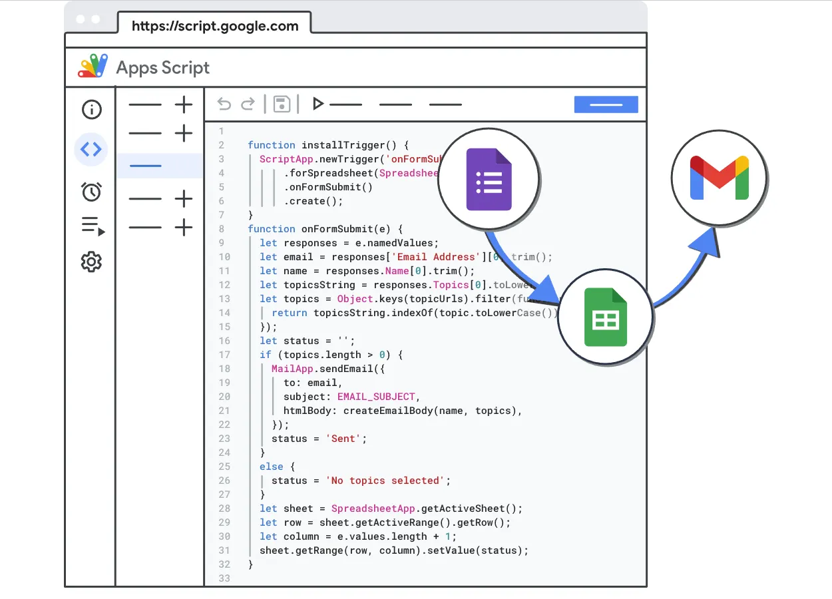This screenshot has height=599, width=832.
Task: Click ".create();" on line 6
Action: pos(313,201)
